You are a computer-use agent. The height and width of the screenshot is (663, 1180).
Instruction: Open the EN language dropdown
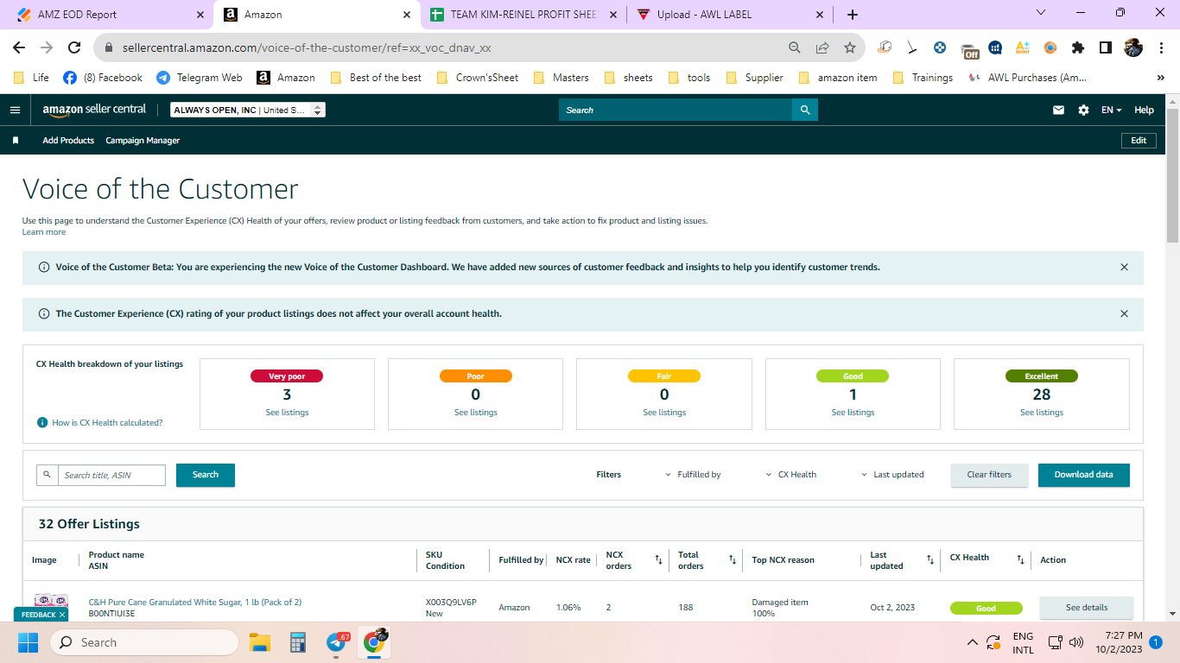pos(1111,110)
